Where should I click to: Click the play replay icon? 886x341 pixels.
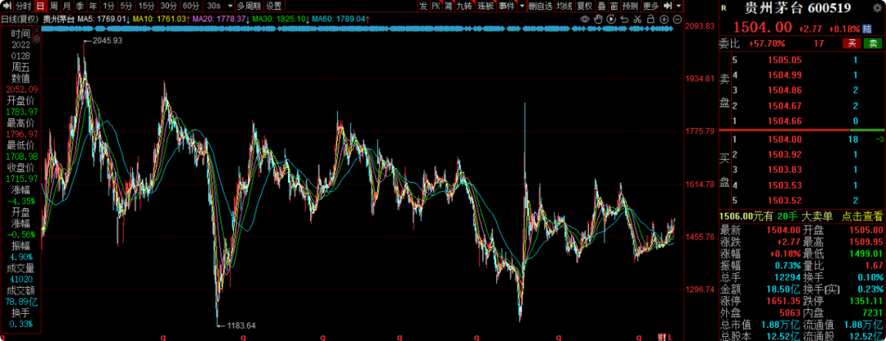click(x=611, y=19)
